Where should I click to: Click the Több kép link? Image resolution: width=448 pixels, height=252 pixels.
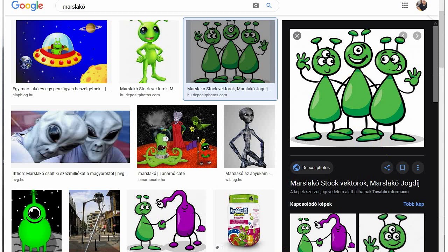point(414,204)
